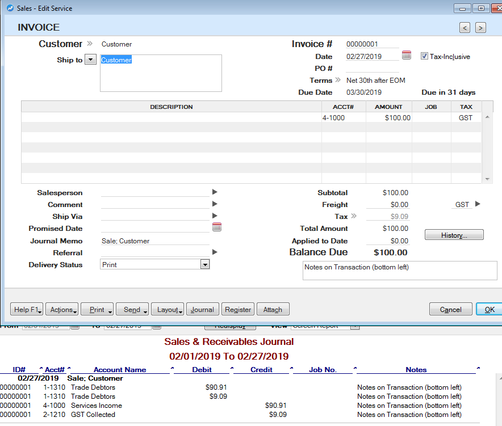Click the arrow next to Ship Via field
This screenshot has height=426, width=502.
[x=215, y=216]
